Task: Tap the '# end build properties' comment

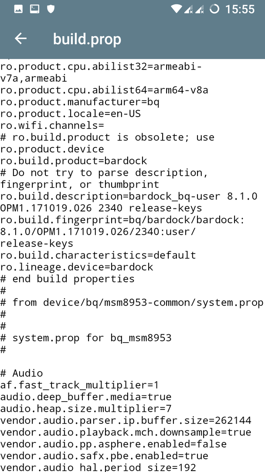Action: pyautogui.click(x=67, y=279)
